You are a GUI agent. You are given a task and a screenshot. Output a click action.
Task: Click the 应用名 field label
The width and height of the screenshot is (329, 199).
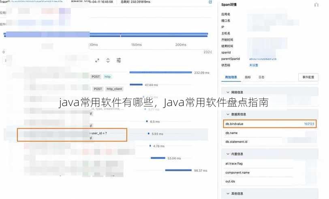pyautogui.click(x=226, y=14)
